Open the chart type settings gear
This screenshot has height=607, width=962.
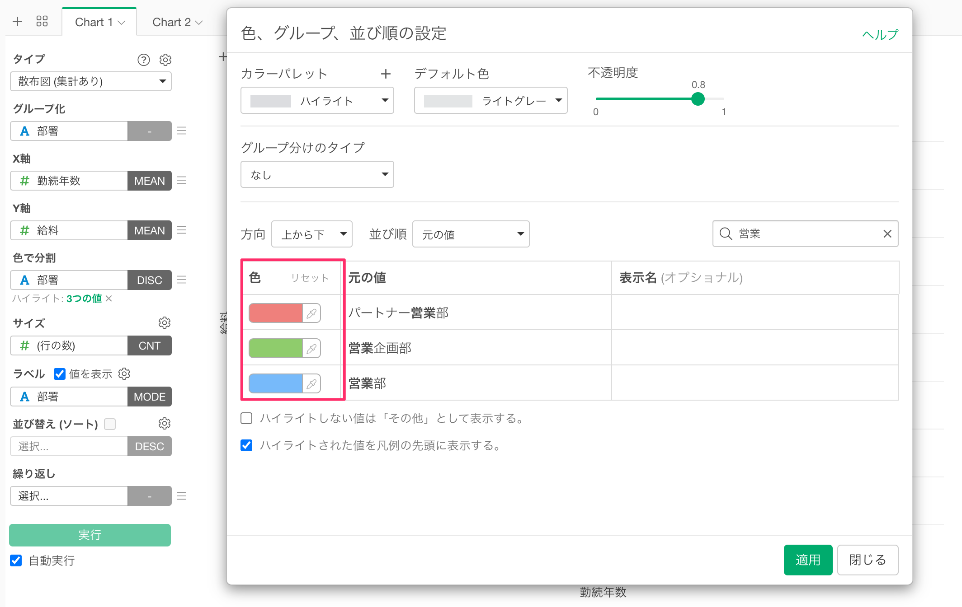coord(165,60)
